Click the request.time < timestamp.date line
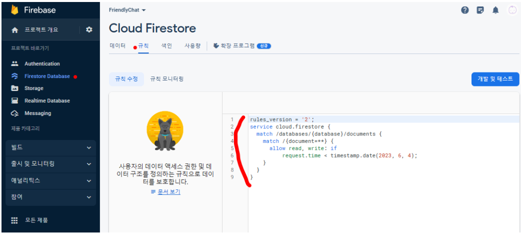The image size is (521, 234). pos(349,155)
